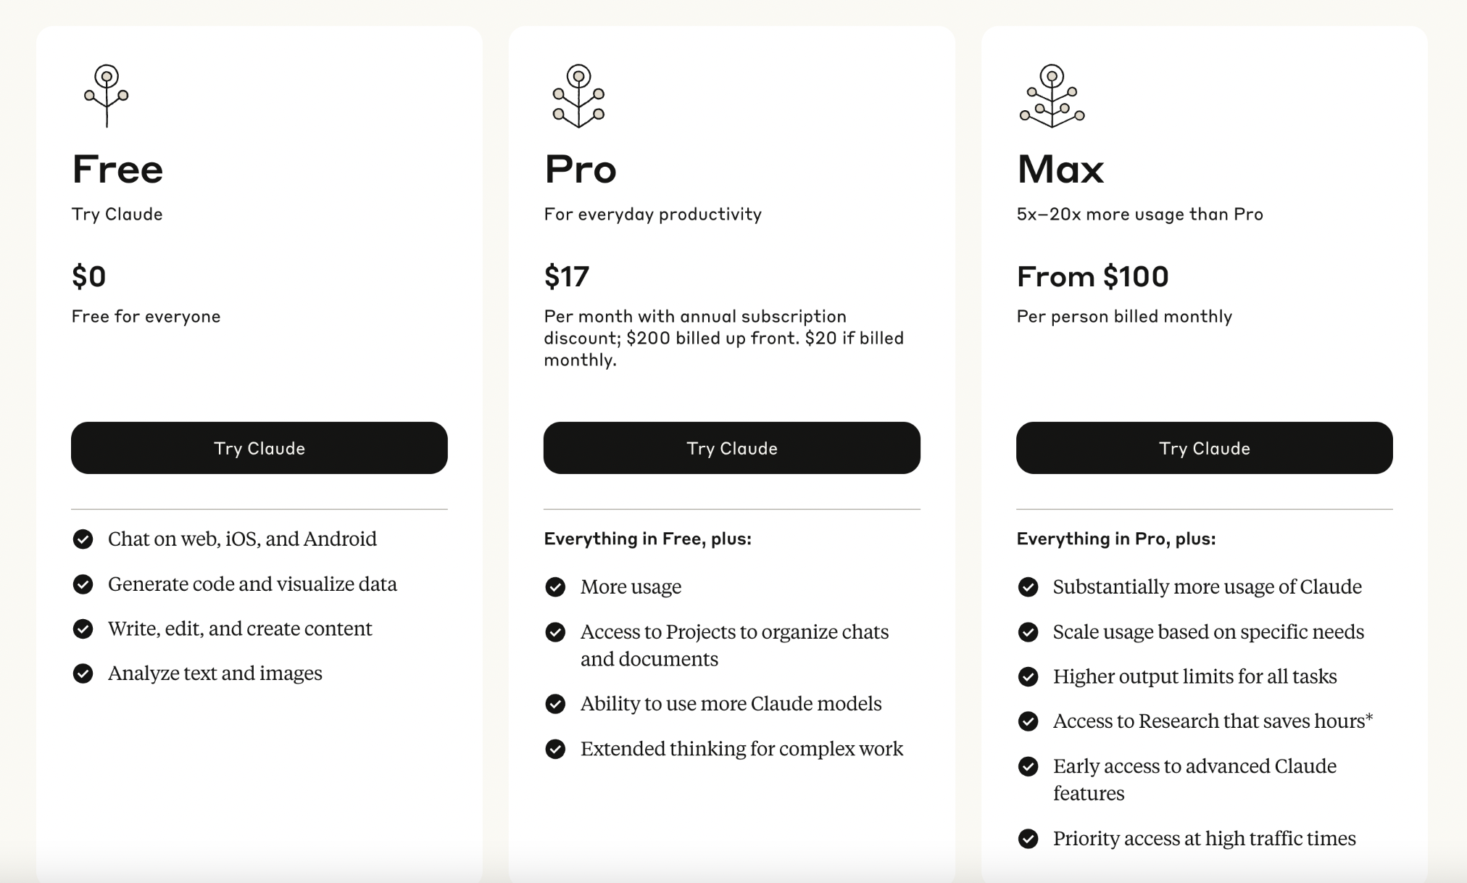Select the Max plan heading
Viewport: 1467px width, 883px height.
coord(1060,169)
